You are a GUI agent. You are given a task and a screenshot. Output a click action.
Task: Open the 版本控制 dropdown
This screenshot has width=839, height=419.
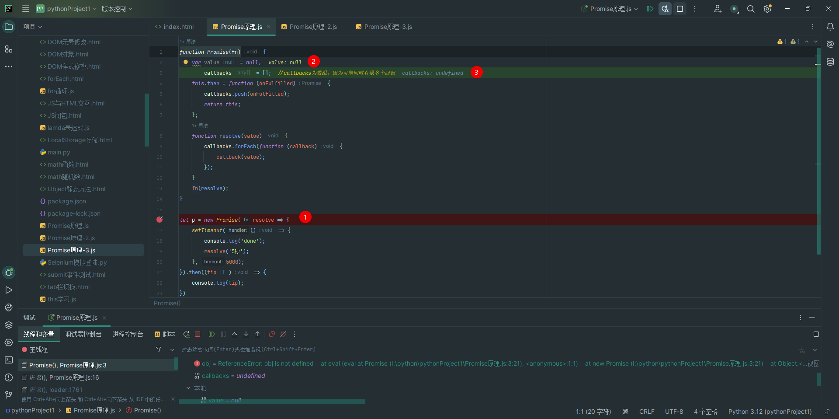(x=117, y=9)
